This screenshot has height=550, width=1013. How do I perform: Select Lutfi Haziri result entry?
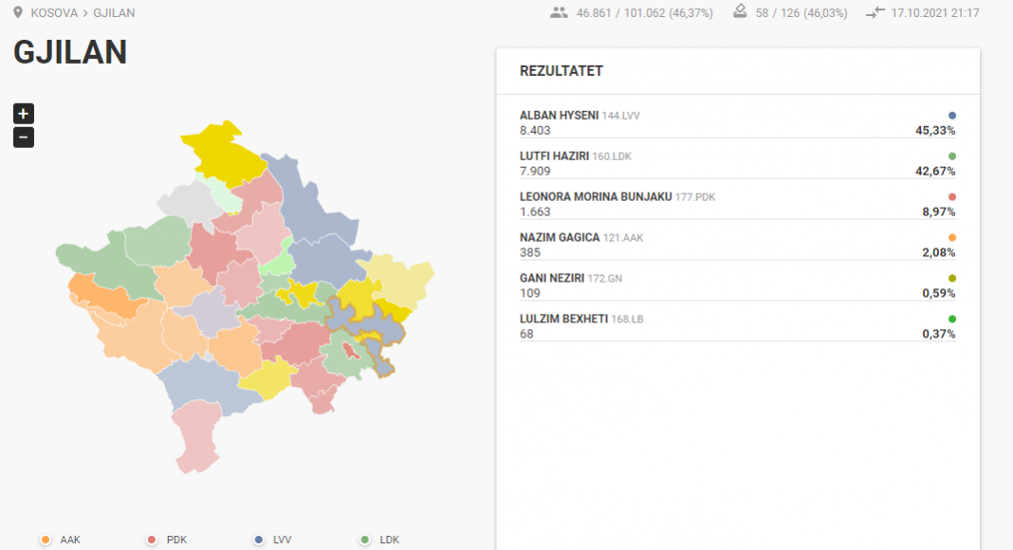coord(738,163)
